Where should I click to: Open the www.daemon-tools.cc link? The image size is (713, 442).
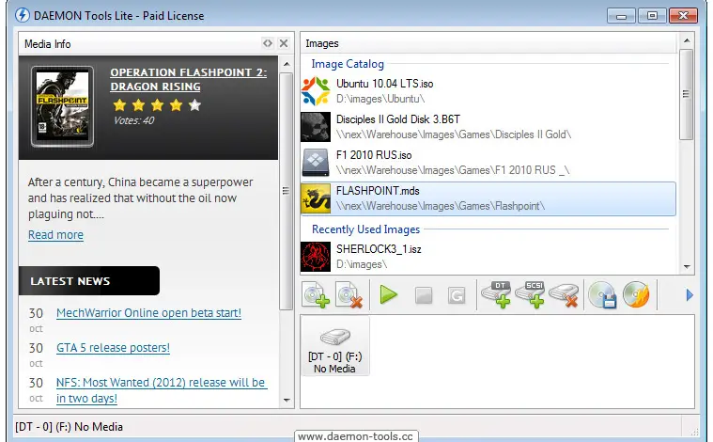click(x=356, y=436)
